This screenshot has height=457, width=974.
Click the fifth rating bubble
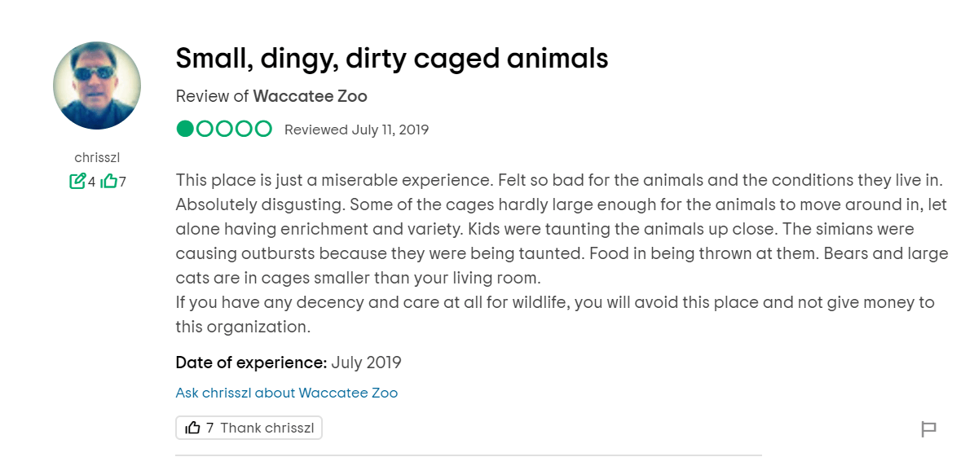[263, 129]
